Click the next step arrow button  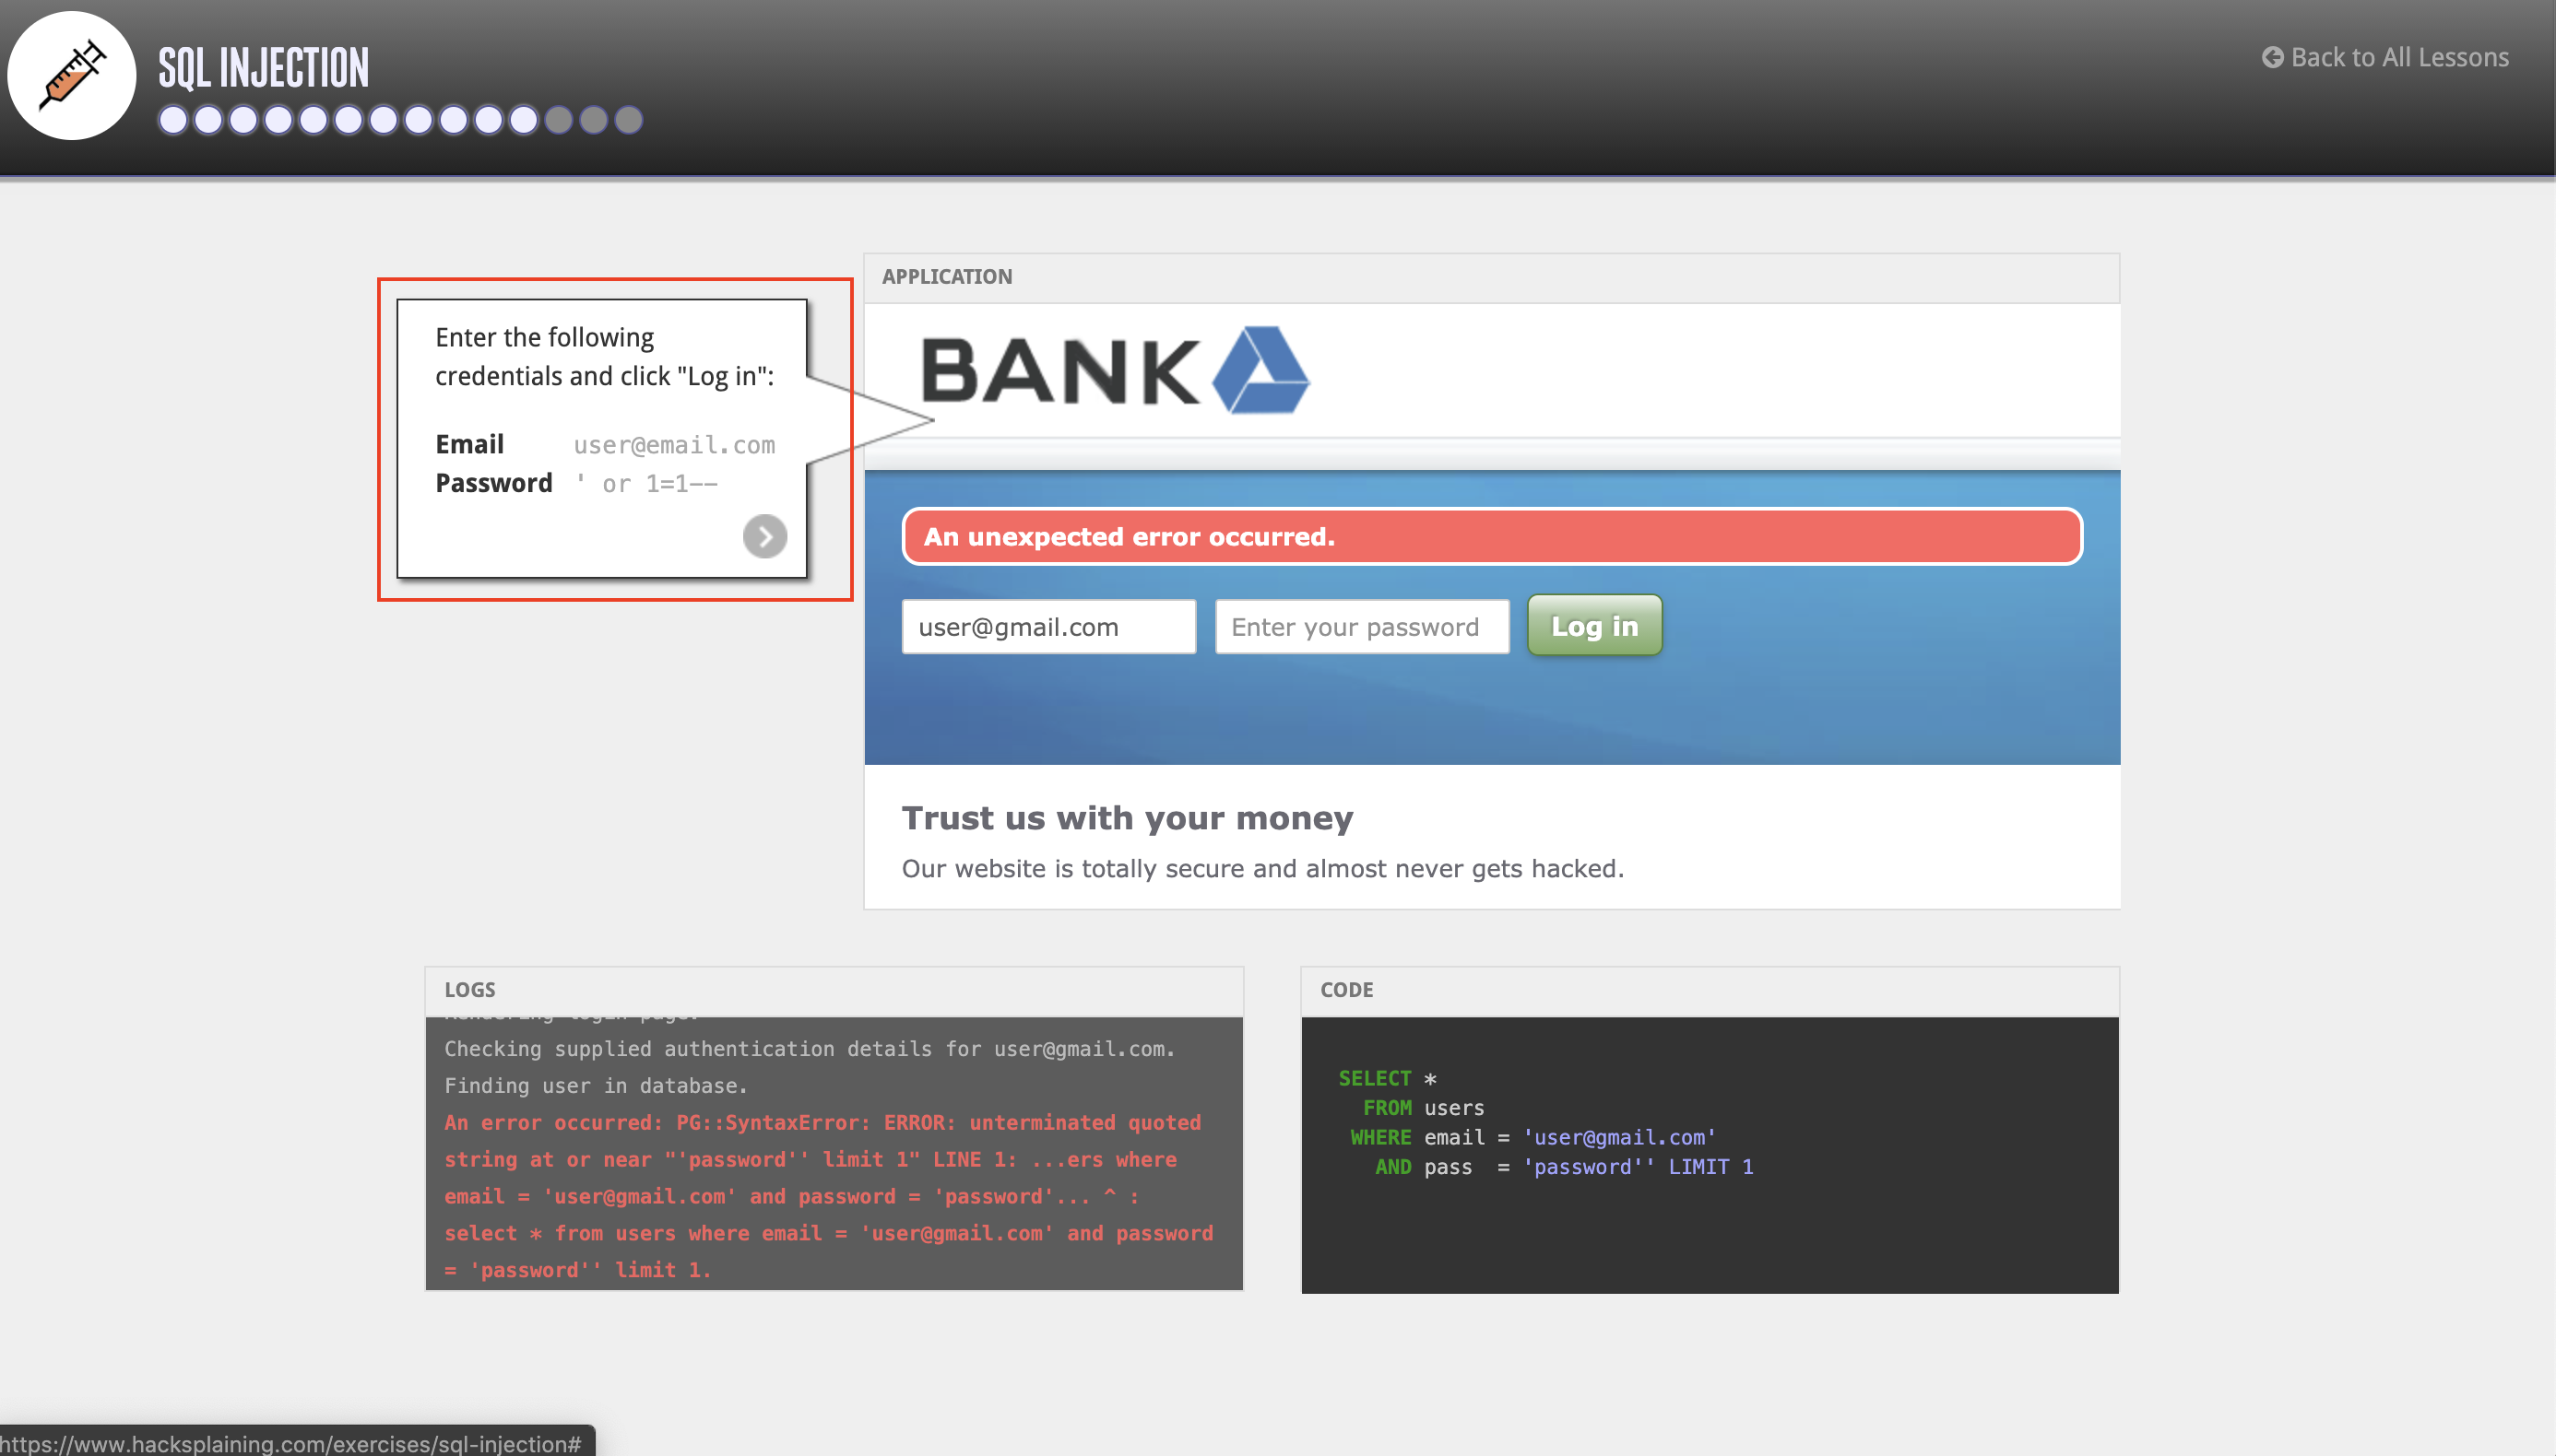coord(765,537)
